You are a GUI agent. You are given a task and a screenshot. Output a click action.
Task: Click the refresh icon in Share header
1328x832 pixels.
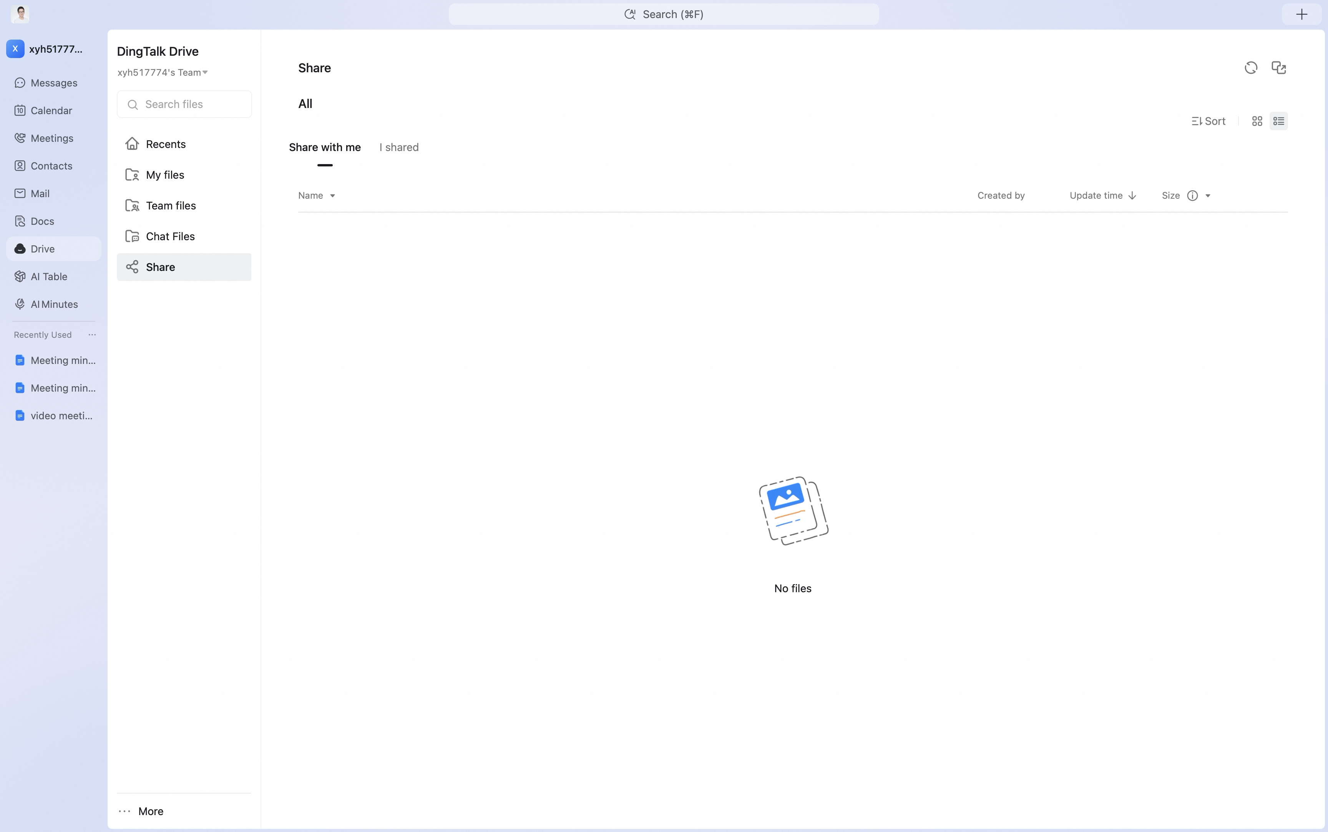pos(1250,68)
